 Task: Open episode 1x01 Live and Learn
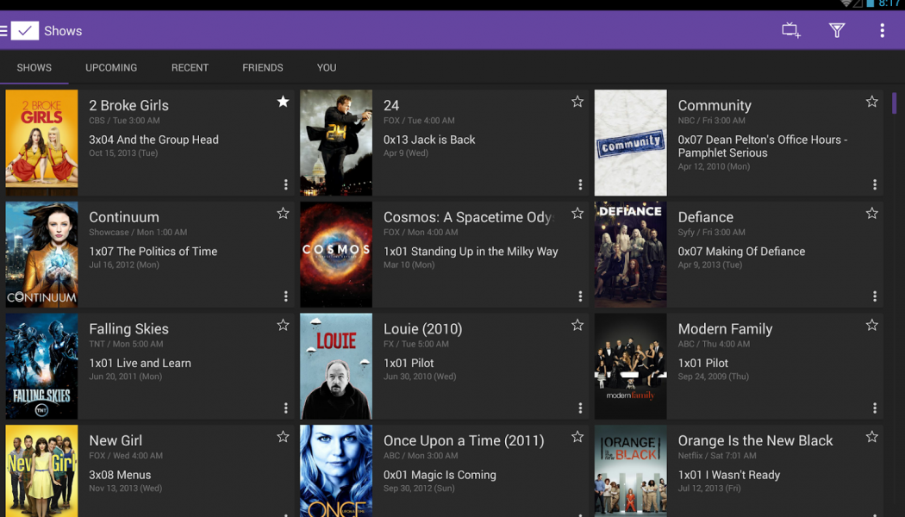140,364
